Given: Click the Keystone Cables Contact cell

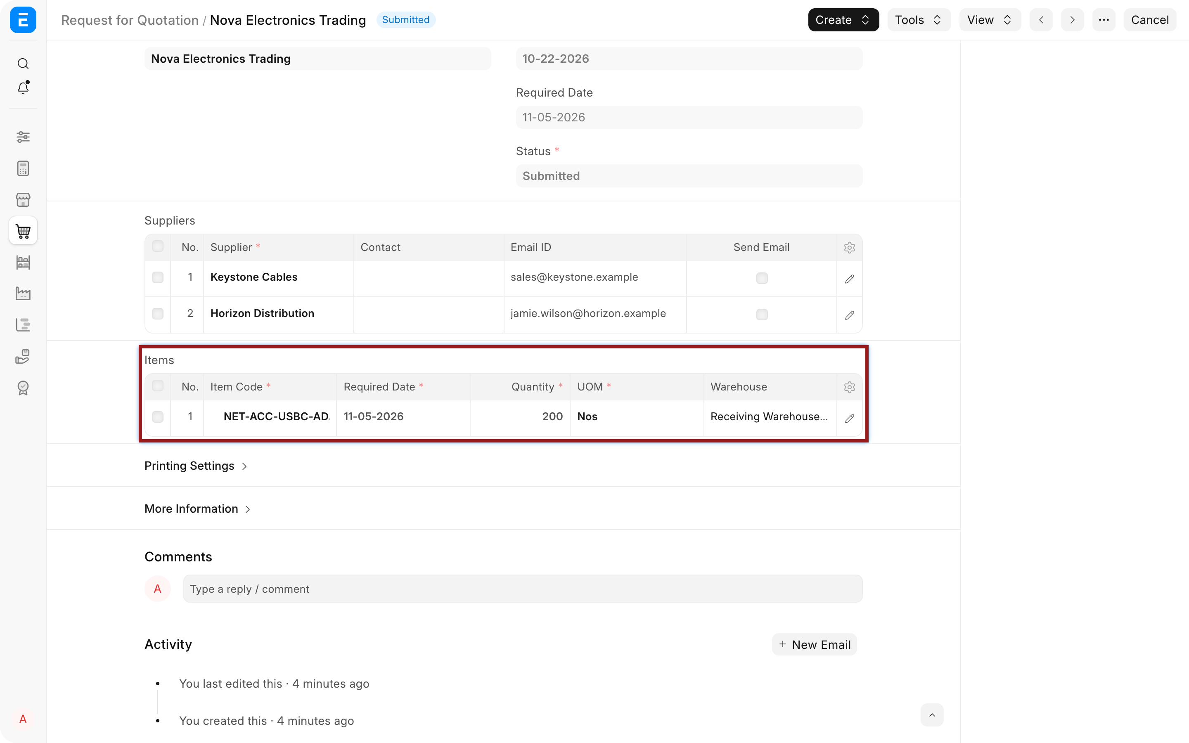Looking at the screenshot, I should click(429, 278).
